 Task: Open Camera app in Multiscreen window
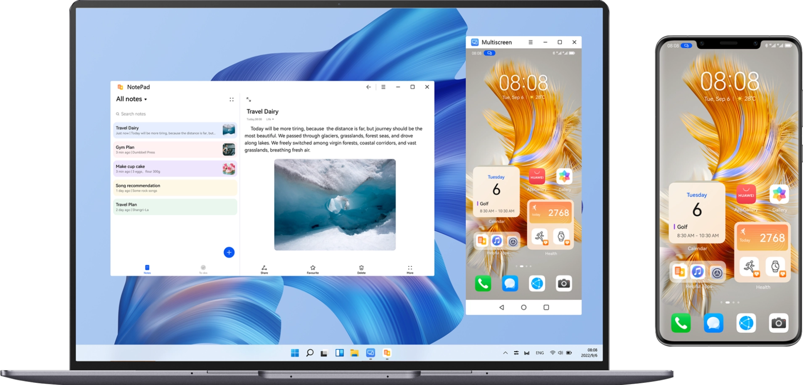pyautogui.click(x=564, y=284)
